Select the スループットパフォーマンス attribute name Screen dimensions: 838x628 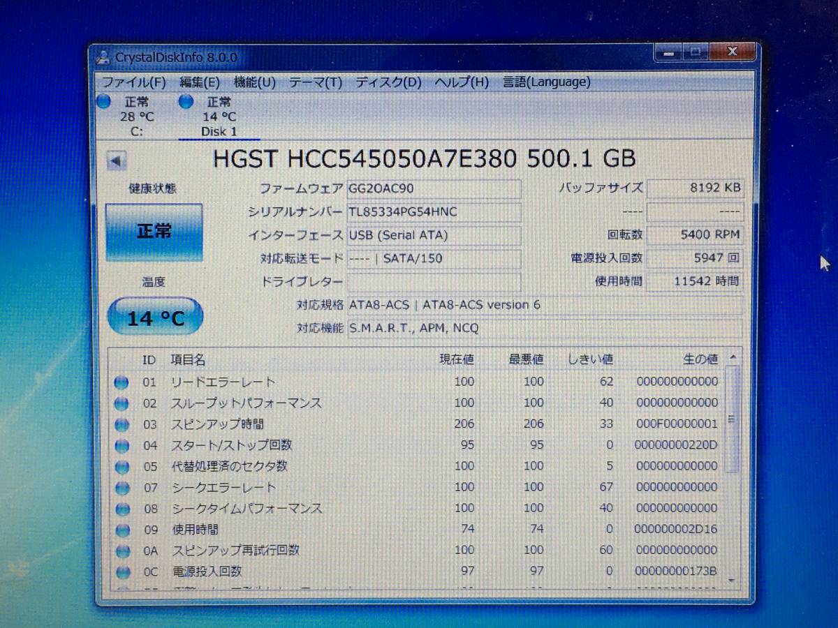[247, 403]
